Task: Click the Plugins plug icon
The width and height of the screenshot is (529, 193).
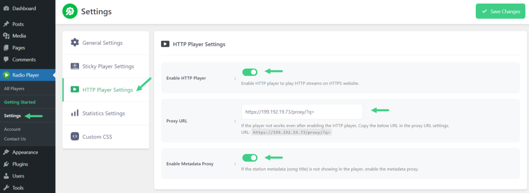Action: [x=6, y=164]
